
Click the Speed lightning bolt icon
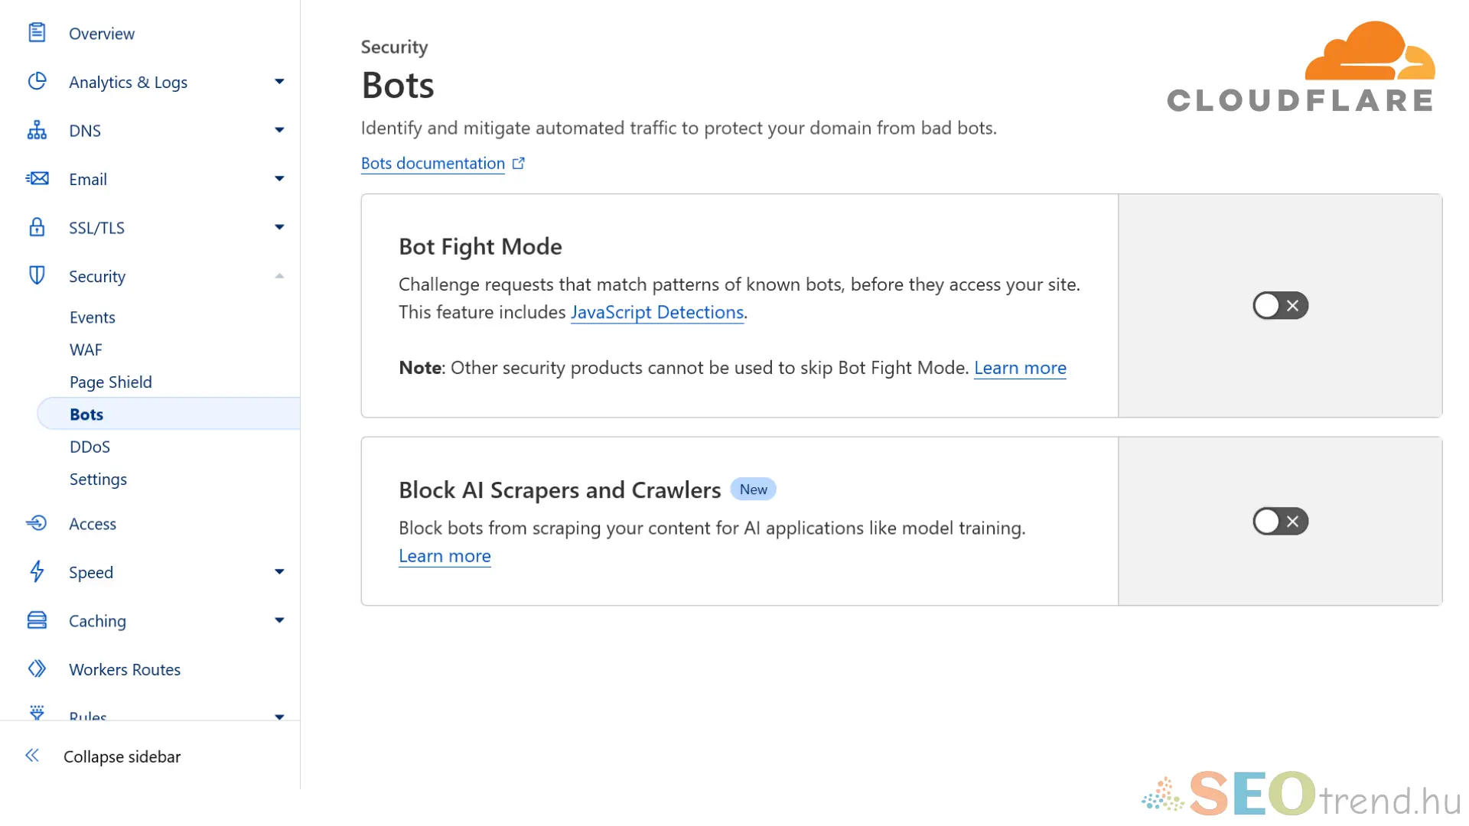tap(37, 571)
